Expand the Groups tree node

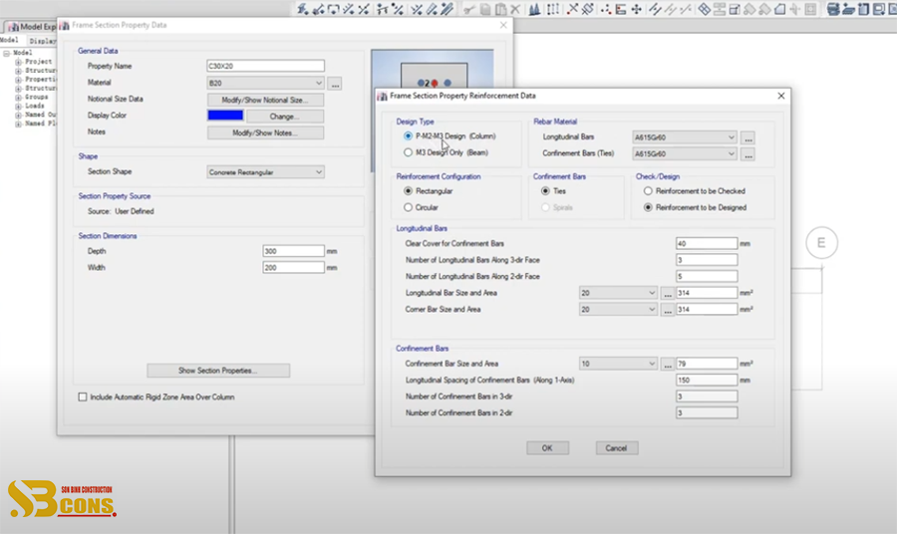[18, 98]
